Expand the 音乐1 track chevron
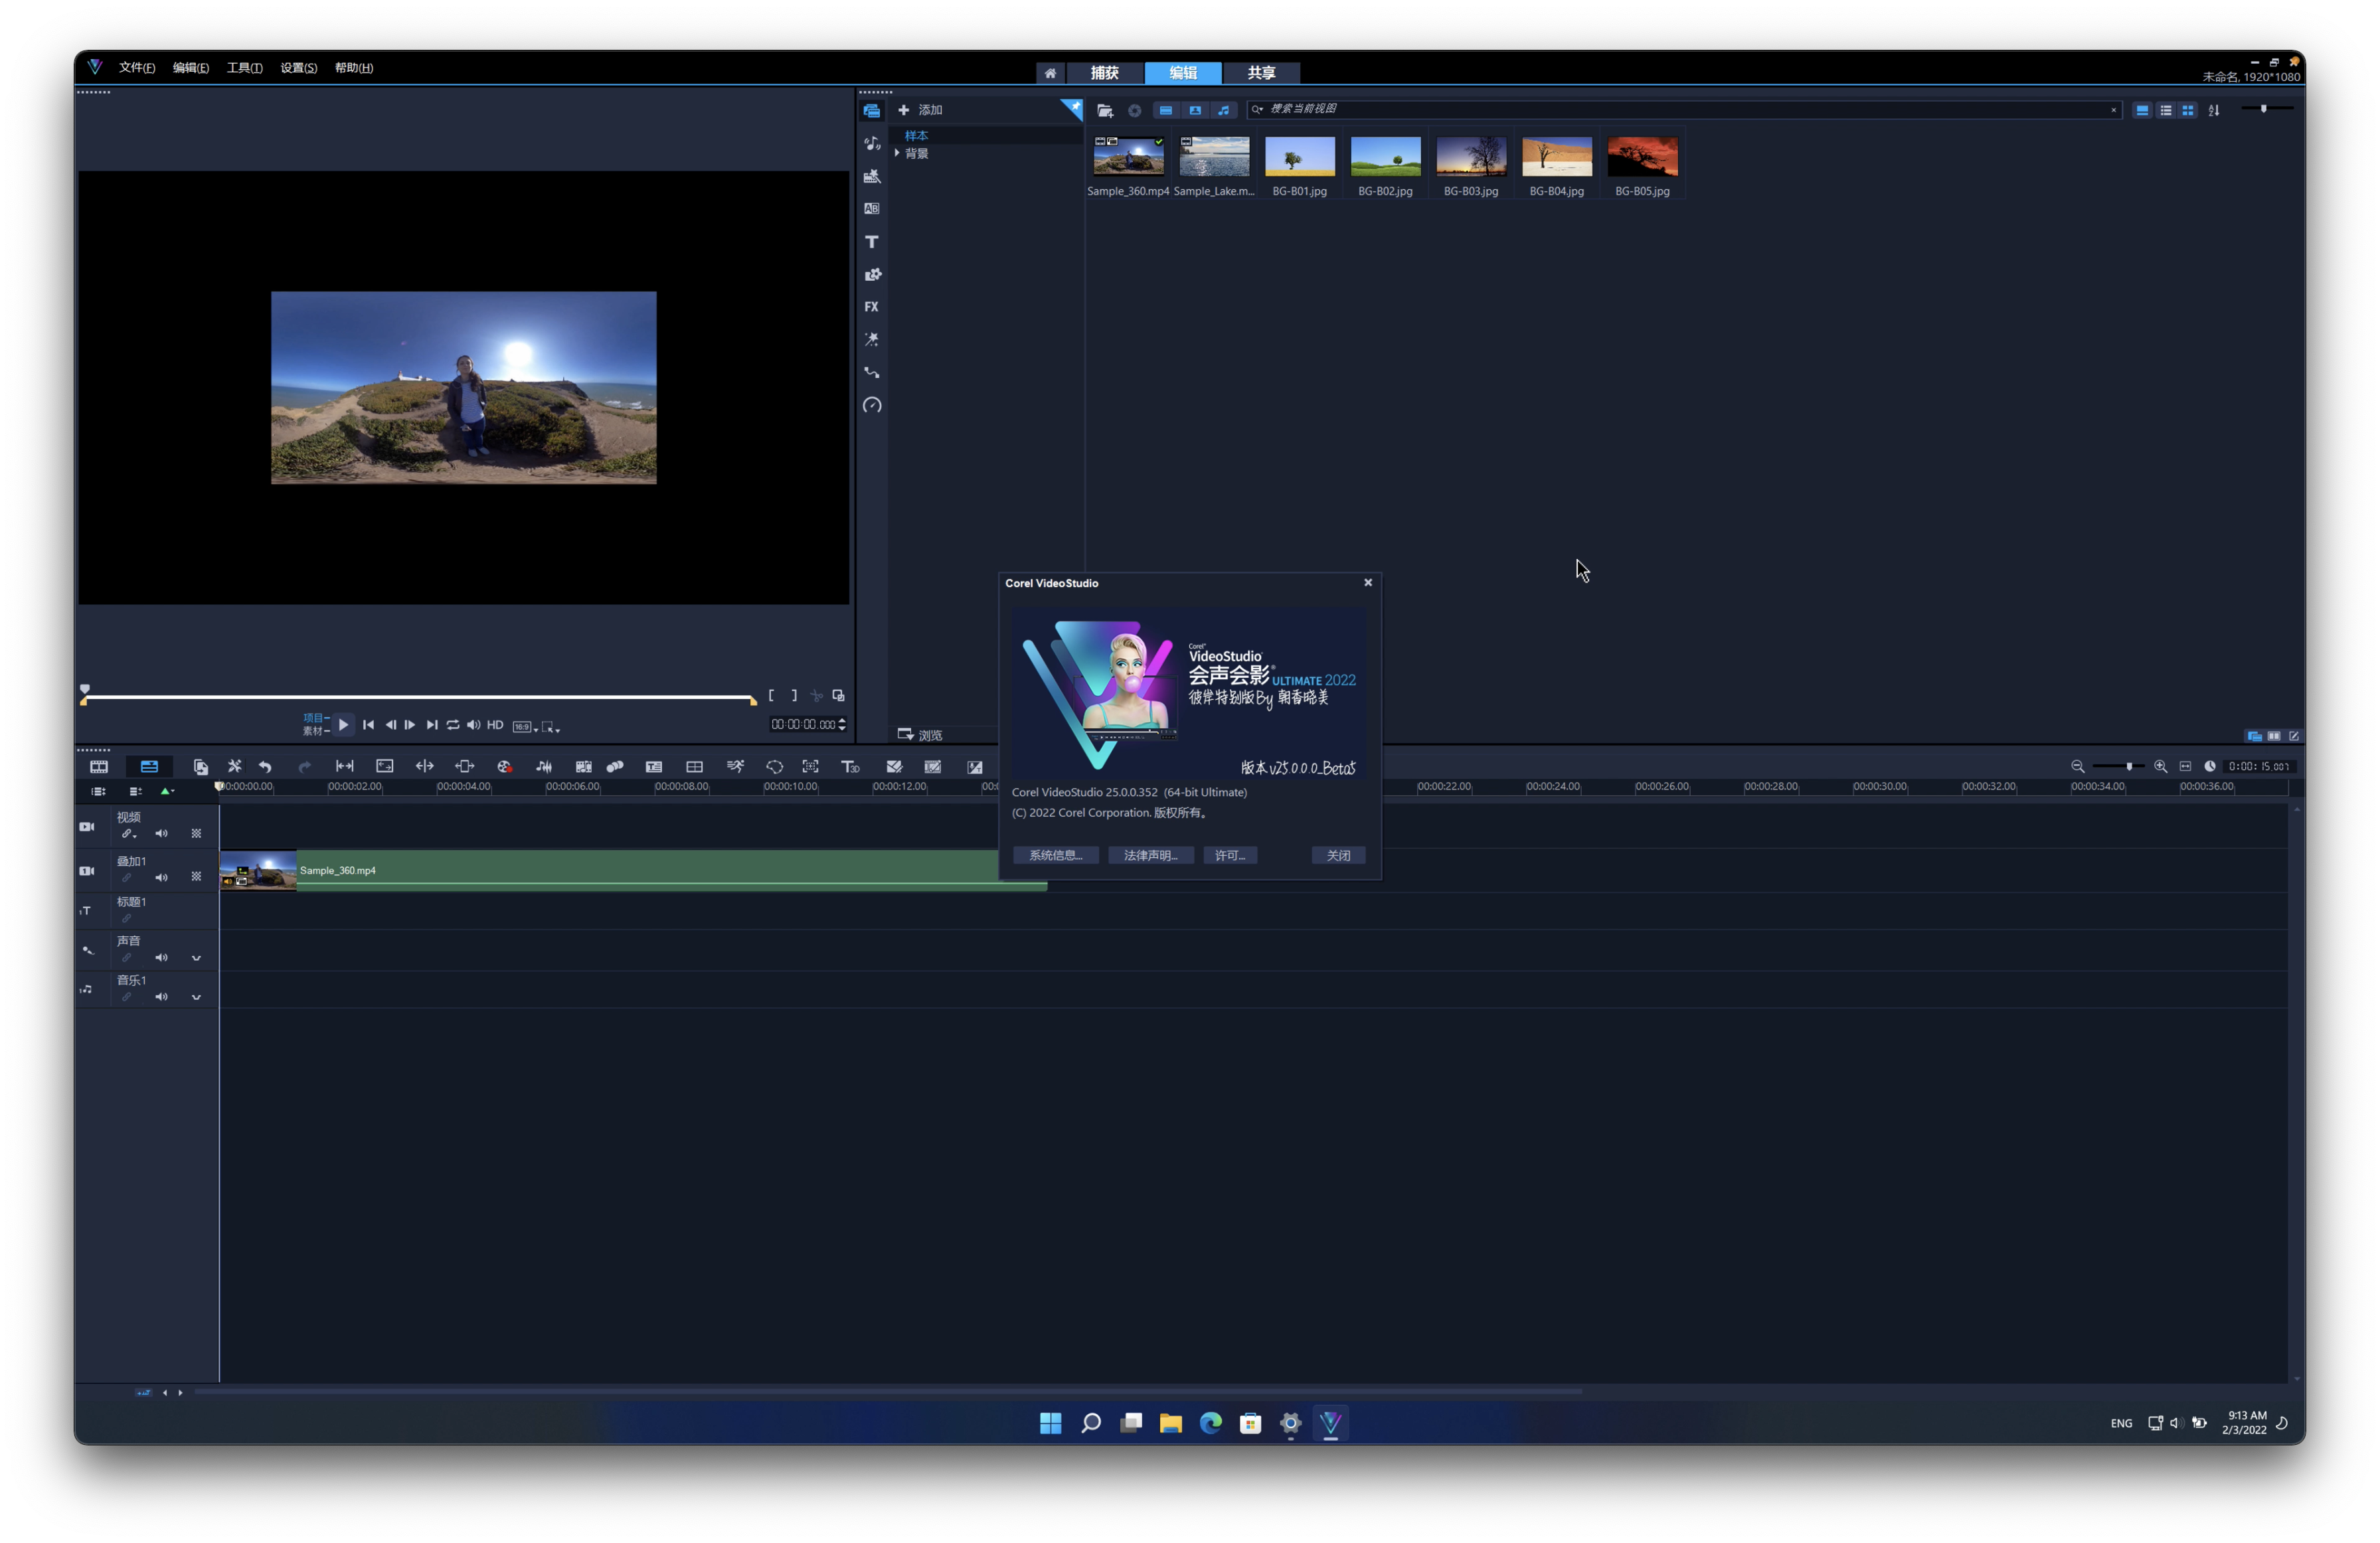The image size is (2380, 1543). [x=196, y=997]
